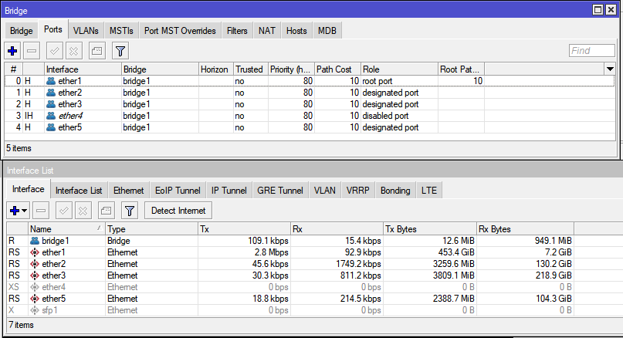
Task: Open LTE tab
Action: point(429,191)
